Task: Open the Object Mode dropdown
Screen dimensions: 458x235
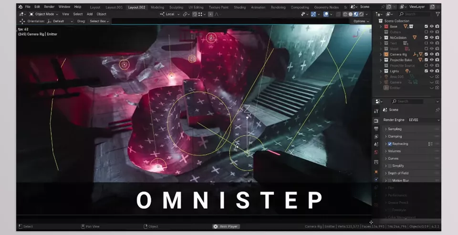Action: point(44,14)
